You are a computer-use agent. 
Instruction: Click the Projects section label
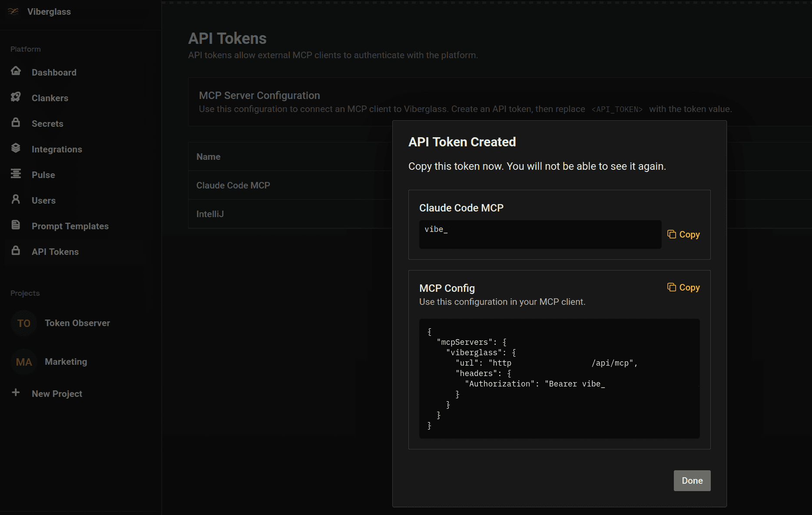25,293
